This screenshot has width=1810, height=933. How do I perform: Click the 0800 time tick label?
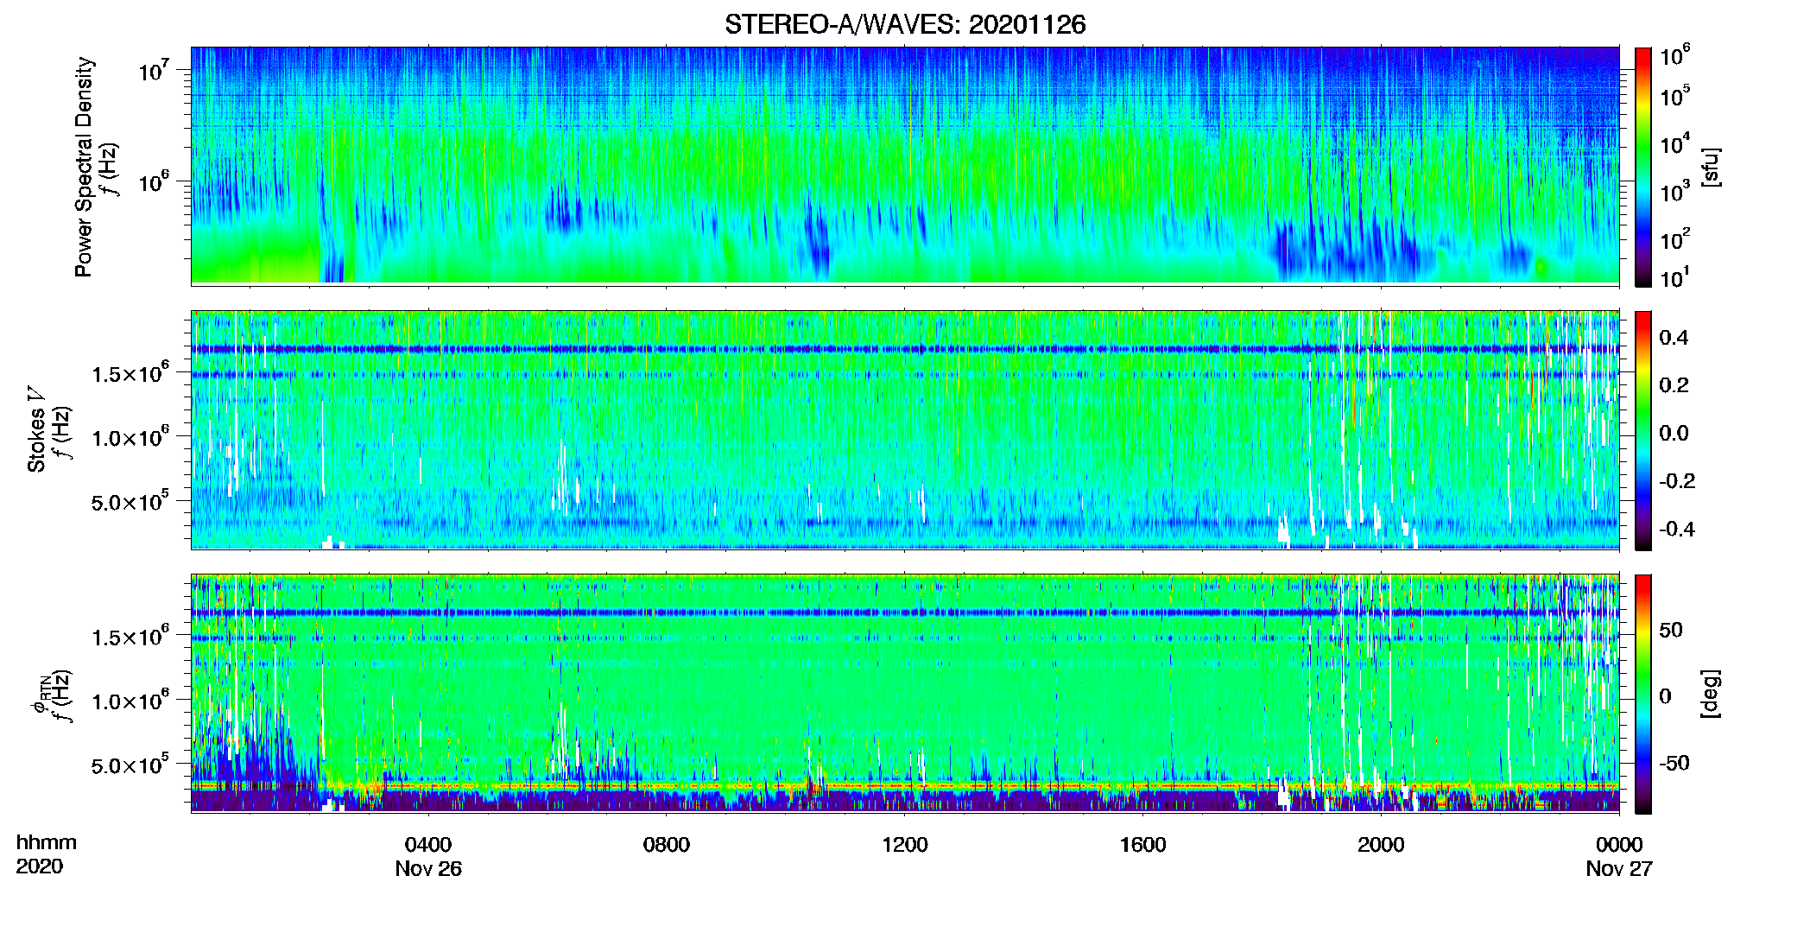click(667, 844)
